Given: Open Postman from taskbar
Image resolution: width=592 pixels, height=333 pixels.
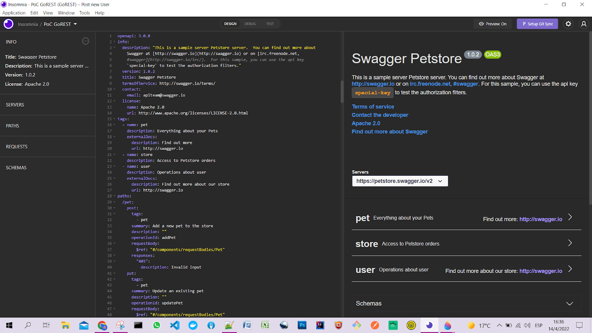Looking at the screenshot, I should point(375,325).
